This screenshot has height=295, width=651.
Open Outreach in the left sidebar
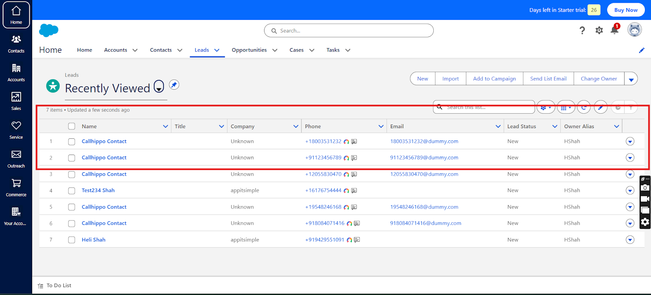(x=16, y=159)
